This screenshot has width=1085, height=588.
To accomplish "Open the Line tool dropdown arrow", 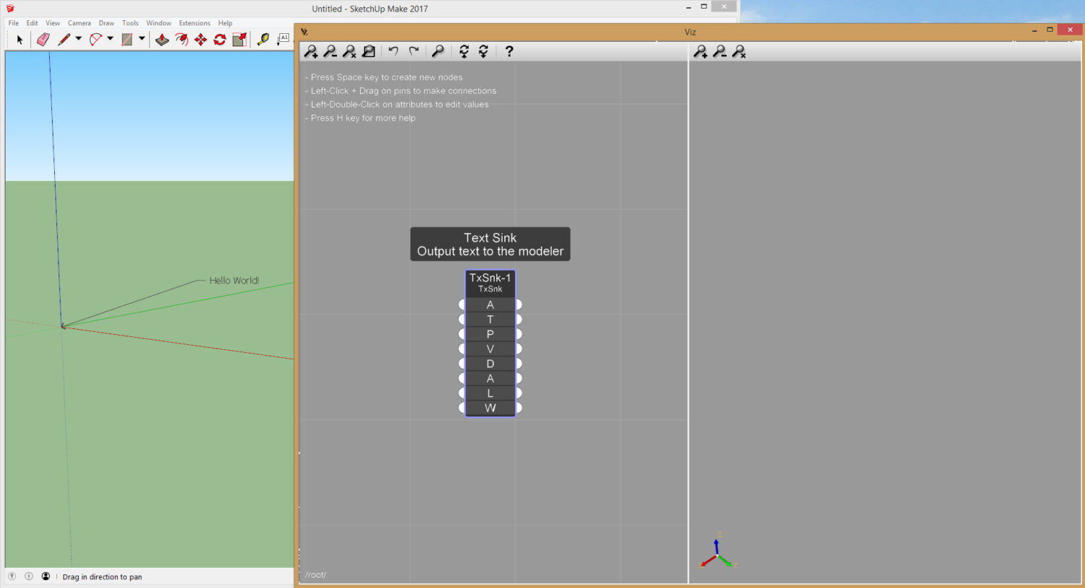I will point(77,39).
